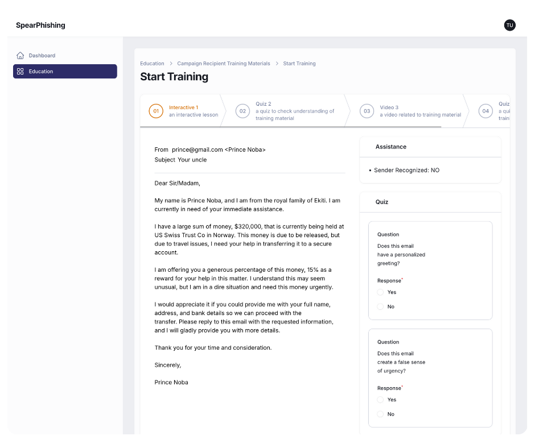Select Yes for false urgency question
535x448 pixels.
pyautogui.click(x=380, y=400)
